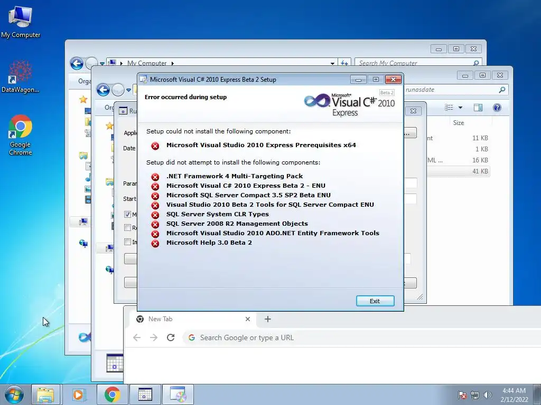Open the Windows Start menu
541x405 pixels.
point(14,394)
